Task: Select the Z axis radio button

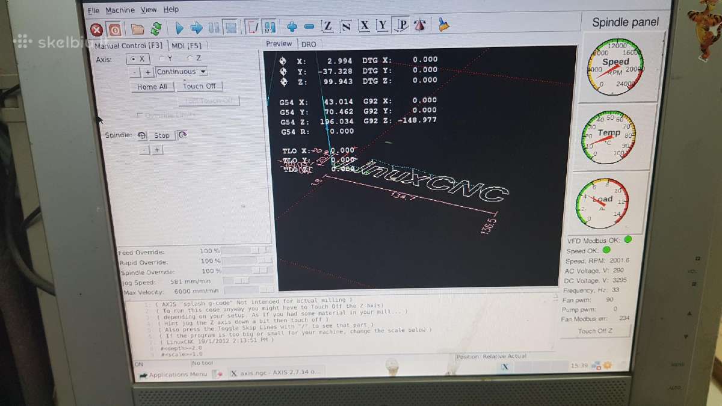Action: pyautogui.click(x=193, y=58)
